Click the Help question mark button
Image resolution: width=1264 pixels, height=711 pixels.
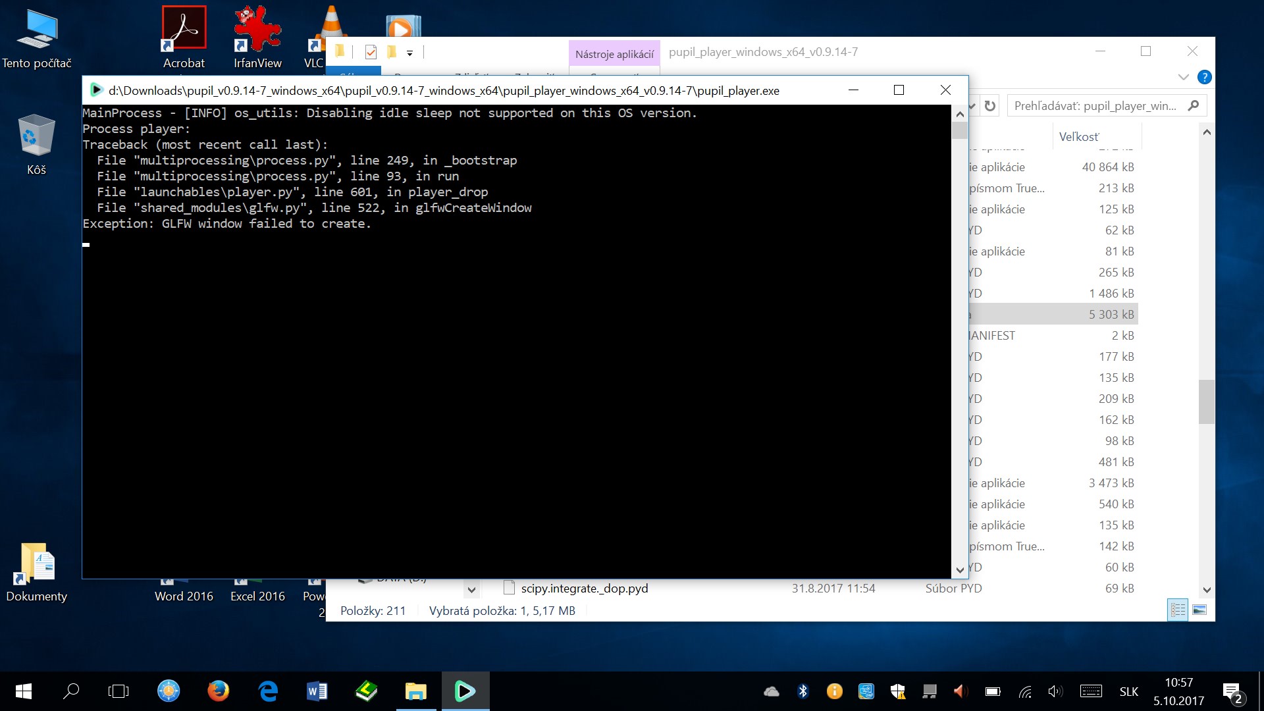tap(1205, 77)
